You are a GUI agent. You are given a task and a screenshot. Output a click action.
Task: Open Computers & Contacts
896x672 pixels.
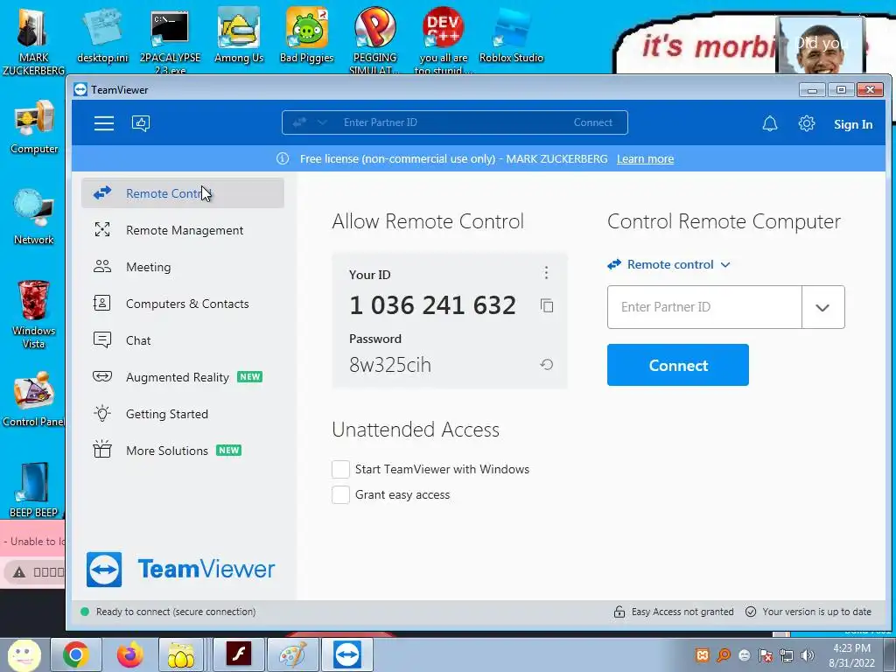point(183,304)
